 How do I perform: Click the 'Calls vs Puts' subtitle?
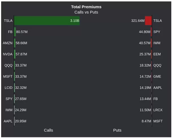point(86,12)
